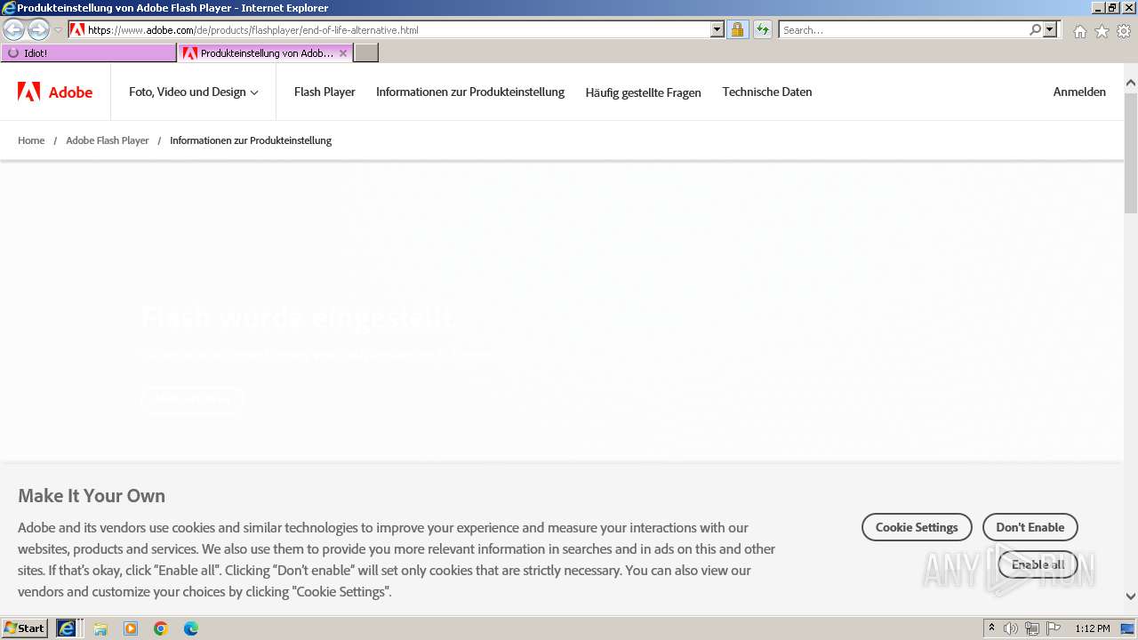Click the Adobe logo
Viewport: 1138px width, 640px height.
(x=55, y=92)
